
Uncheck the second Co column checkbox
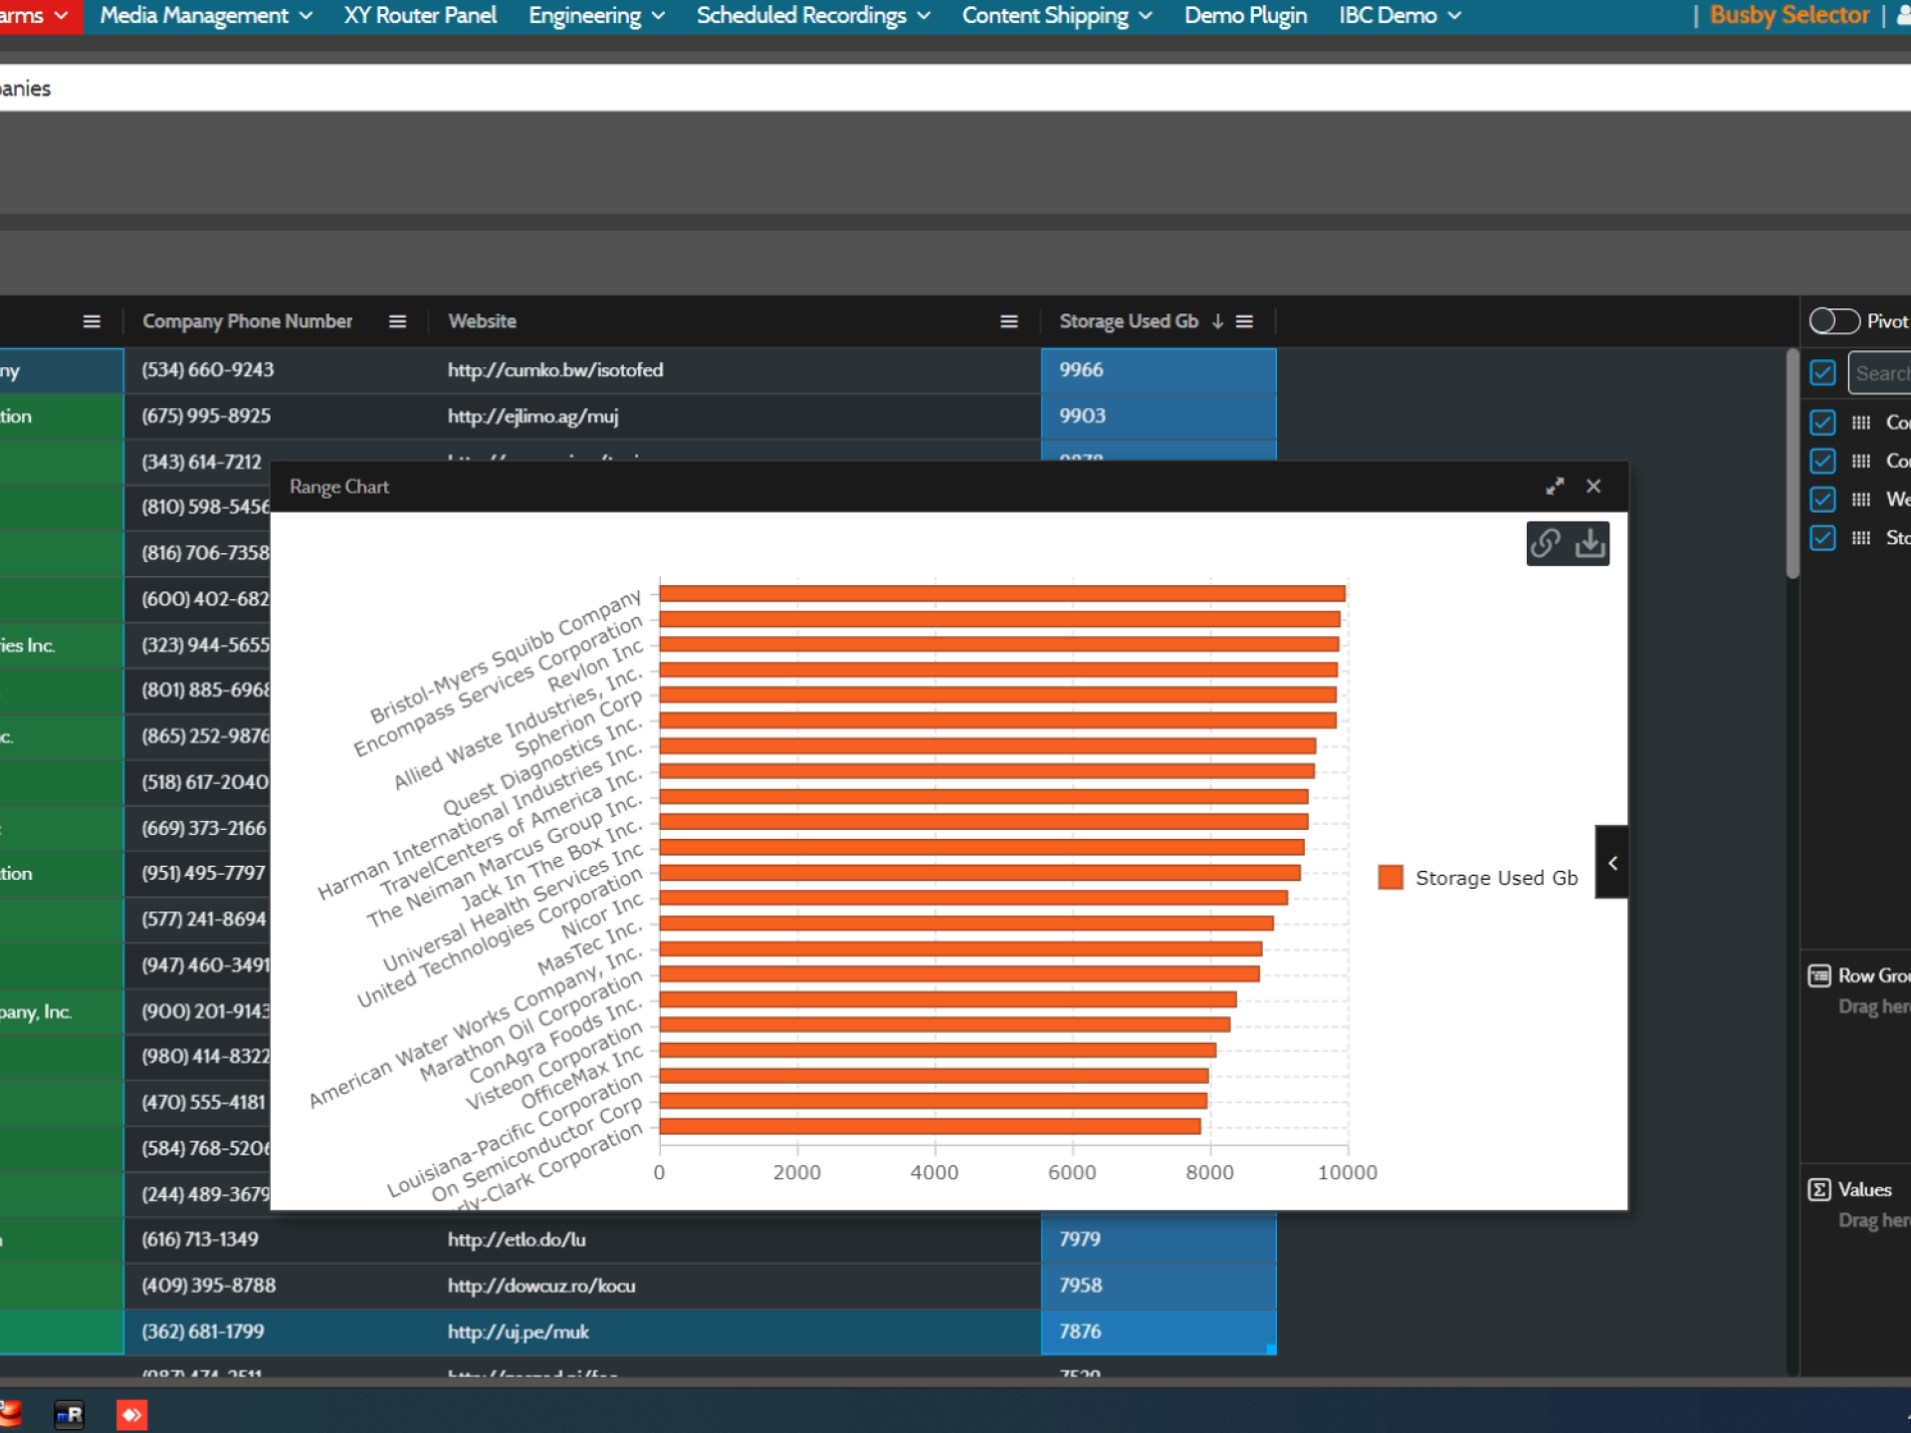[x=1822, y=461]
